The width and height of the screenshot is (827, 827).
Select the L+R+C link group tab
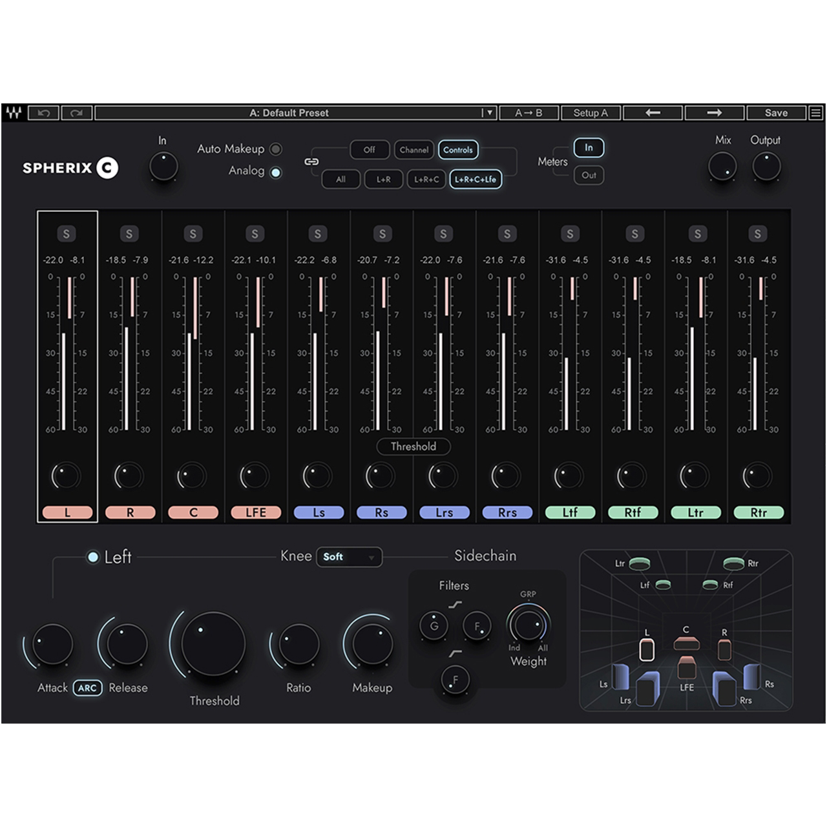[426, 179]
